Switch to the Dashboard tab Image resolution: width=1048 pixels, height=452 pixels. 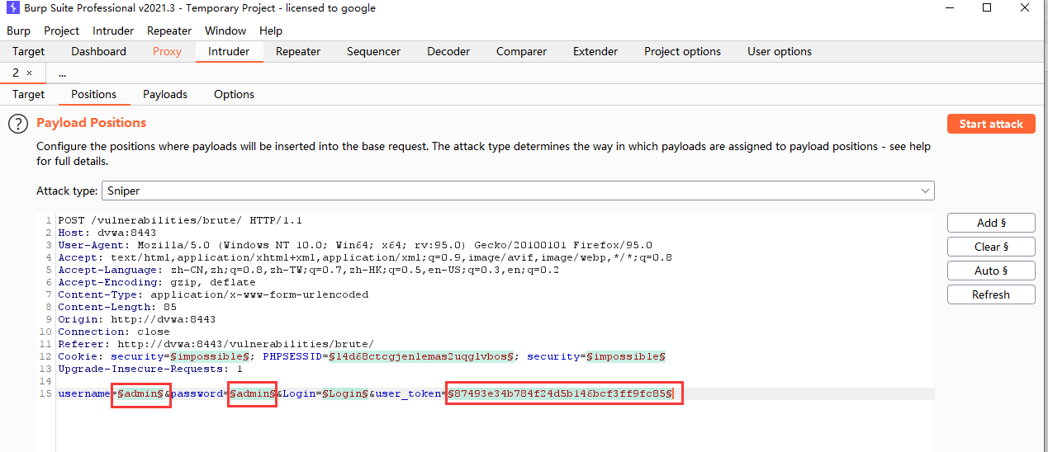click(98, 51)
